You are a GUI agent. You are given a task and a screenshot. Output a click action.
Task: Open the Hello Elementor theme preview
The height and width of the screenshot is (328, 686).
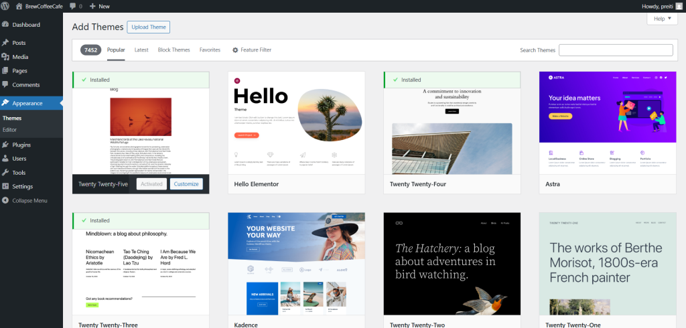click(x=296, y=123)
